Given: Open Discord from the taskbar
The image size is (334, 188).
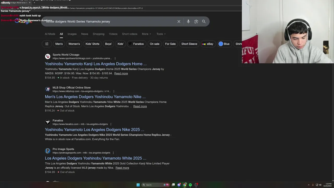Looking at the screenshot, I should 179,185.
